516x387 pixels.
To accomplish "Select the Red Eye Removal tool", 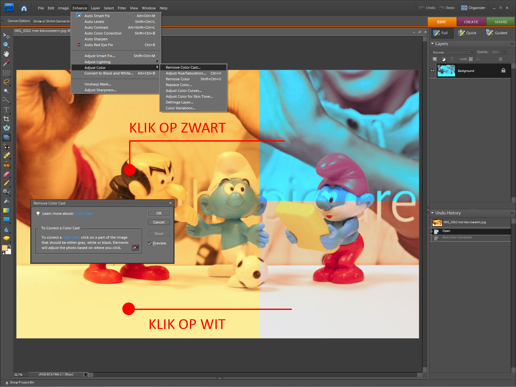I will 6,147.
